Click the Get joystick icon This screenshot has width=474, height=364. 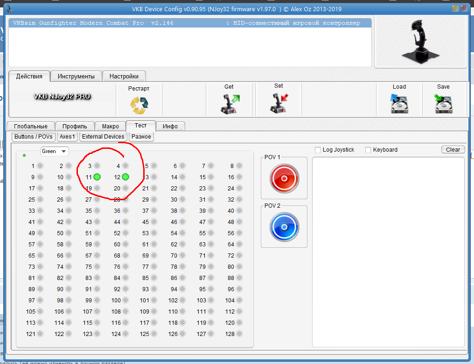(229, 104)
